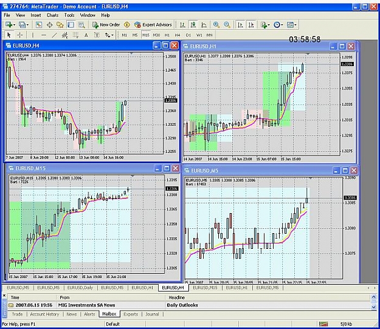Switch to Line Chart display
The width and height of the screenshot is (380, 329).
coord(204,25)
